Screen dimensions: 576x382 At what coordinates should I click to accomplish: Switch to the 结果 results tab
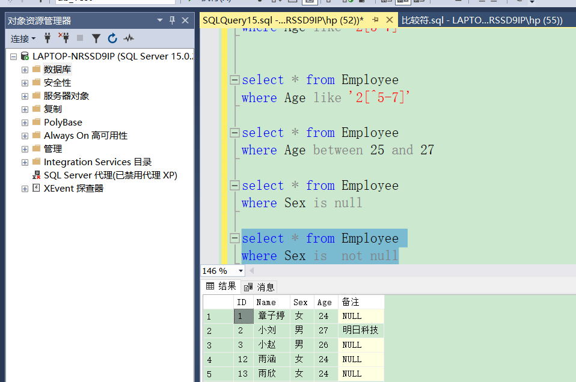pos(221,286)
